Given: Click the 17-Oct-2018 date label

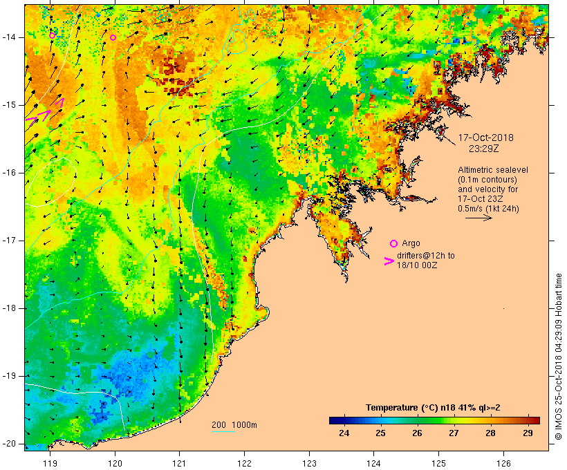Looking at the screenshot, I should (x=485, y=138).
